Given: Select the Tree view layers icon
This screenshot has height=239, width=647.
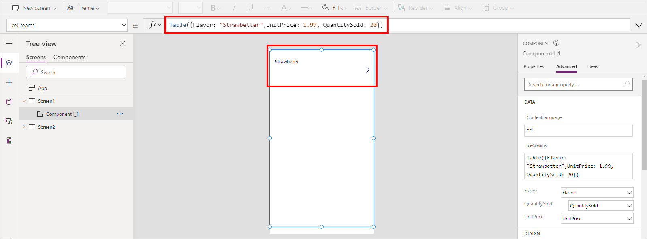Looking at the screenshot, I should tap(9, 63).
